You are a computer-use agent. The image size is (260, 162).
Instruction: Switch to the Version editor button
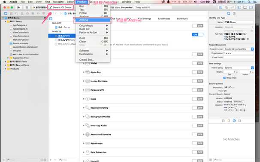coord(232,7)
